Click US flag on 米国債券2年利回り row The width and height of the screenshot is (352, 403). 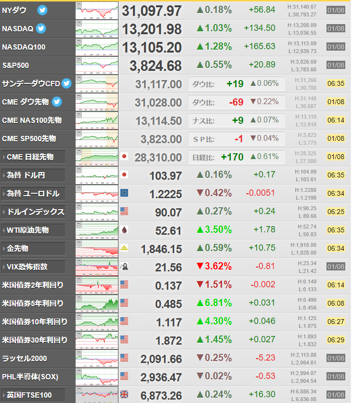point(124,284)
